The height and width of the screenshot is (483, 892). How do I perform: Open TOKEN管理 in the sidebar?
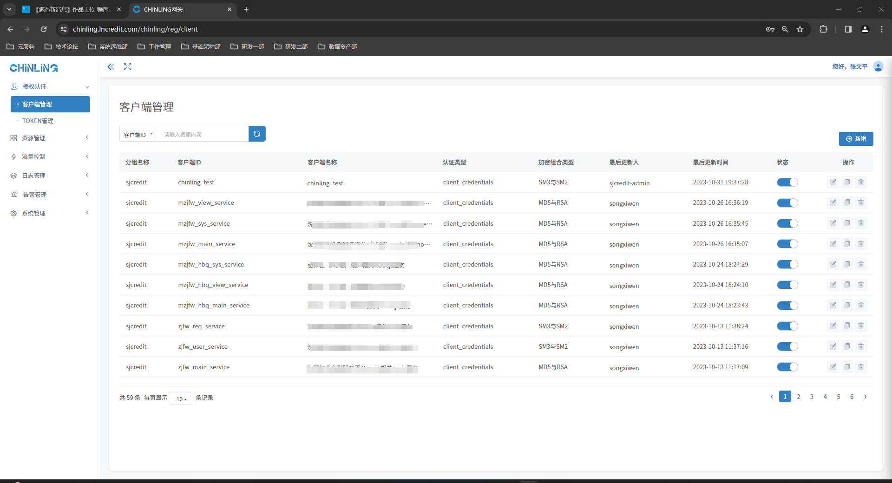pos(38,121)
